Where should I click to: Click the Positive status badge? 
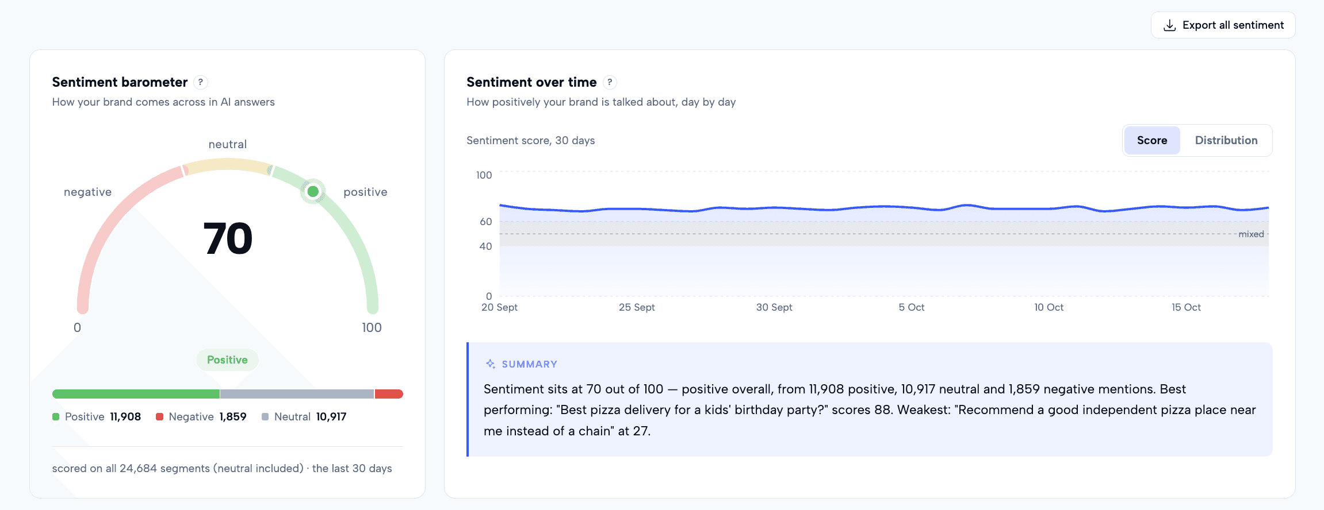pyautogui.click(x=227, y=360)
